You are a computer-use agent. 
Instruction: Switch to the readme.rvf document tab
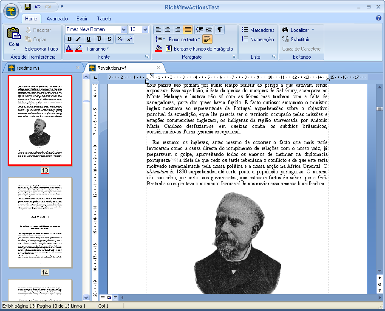(31, 68)
